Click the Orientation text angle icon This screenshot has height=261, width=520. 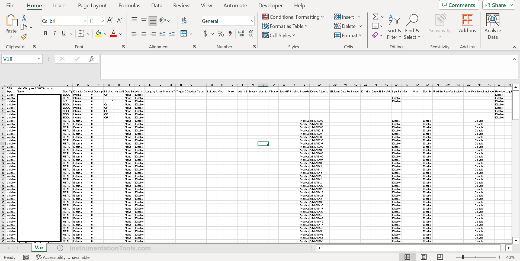162,20
